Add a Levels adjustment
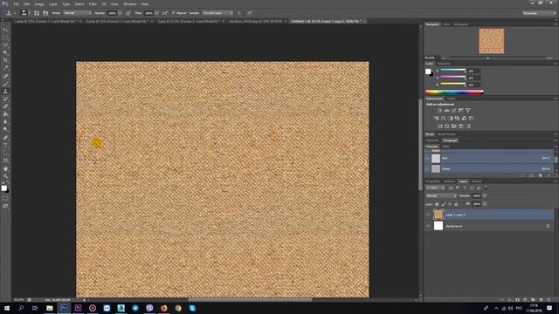559x314 pixels. point(446,111)
